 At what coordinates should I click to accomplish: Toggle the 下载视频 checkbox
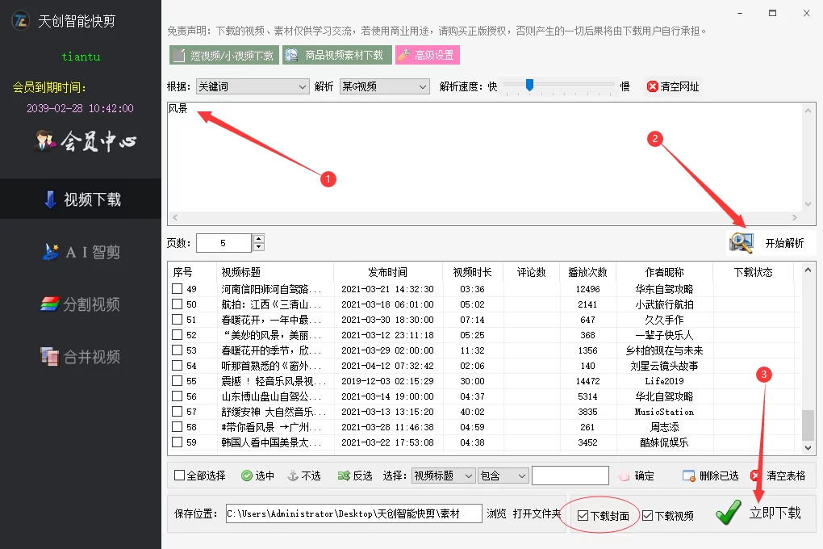tap(647, 516)
